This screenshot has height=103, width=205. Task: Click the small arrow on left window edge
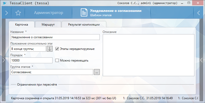3,60
